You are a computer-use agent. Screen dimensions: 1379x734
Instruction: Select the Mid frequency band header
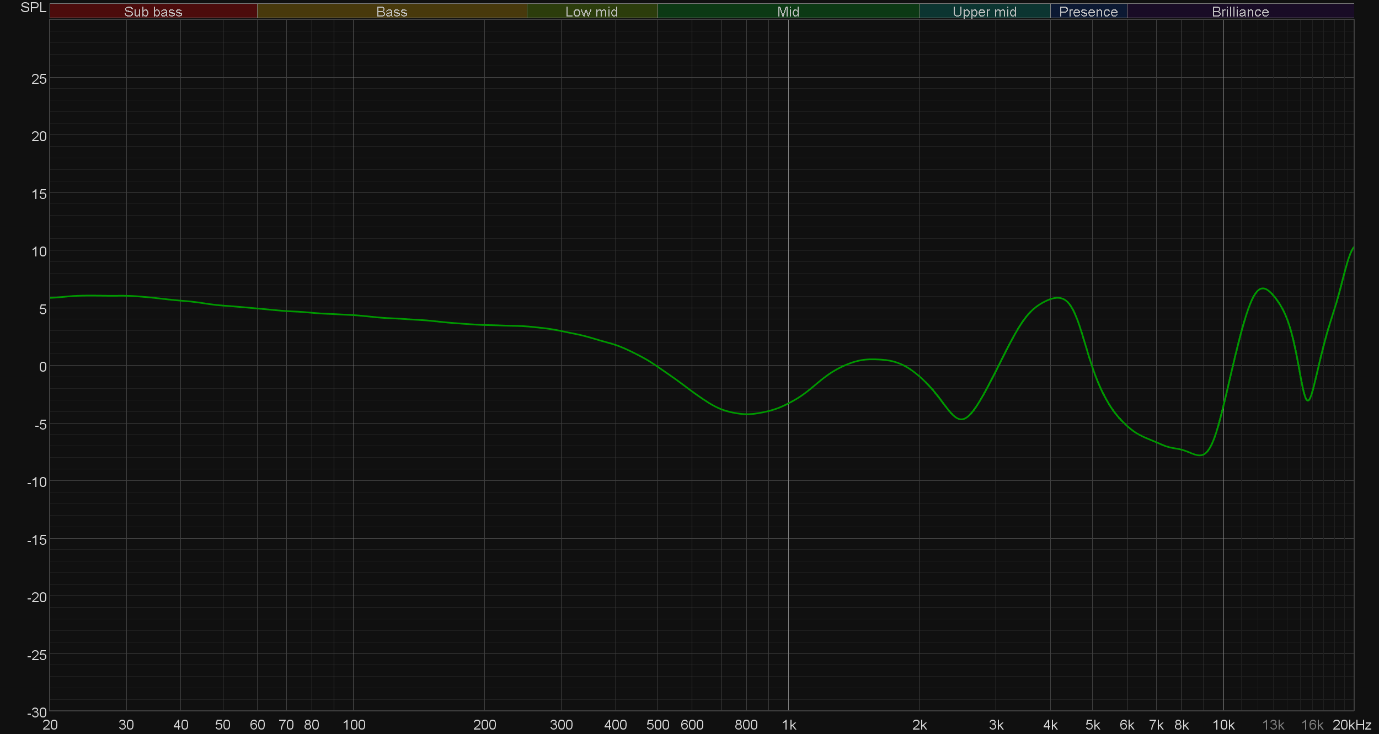coord(788,12)
